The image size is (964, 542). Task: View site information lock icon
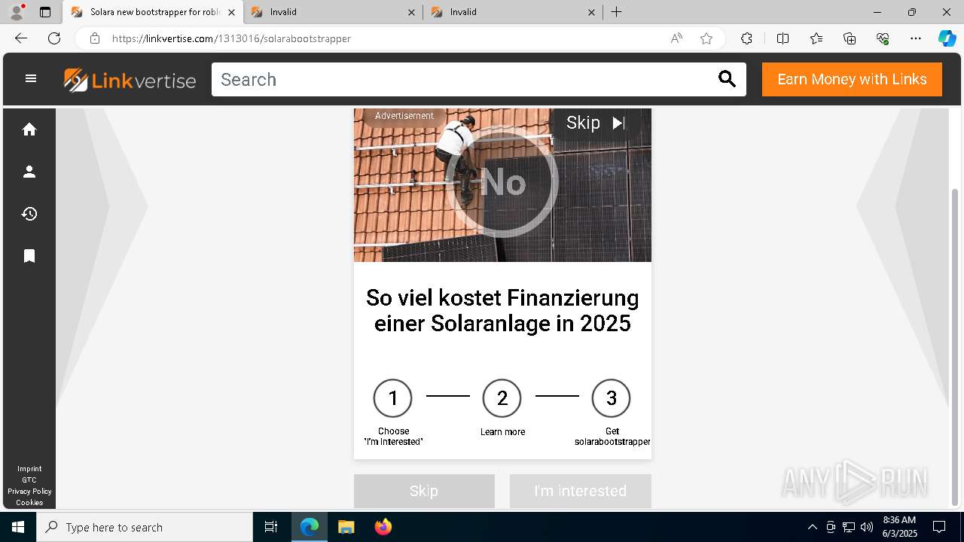click(x=94, y=38)
